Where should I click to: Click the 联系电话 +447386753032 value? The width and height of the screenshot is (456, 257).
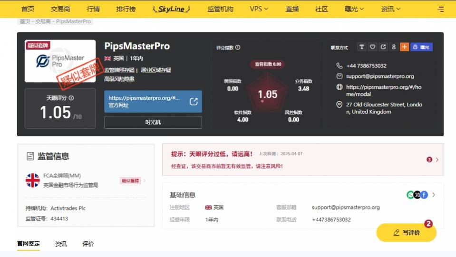pyautogui.click(x=331, y=219)
